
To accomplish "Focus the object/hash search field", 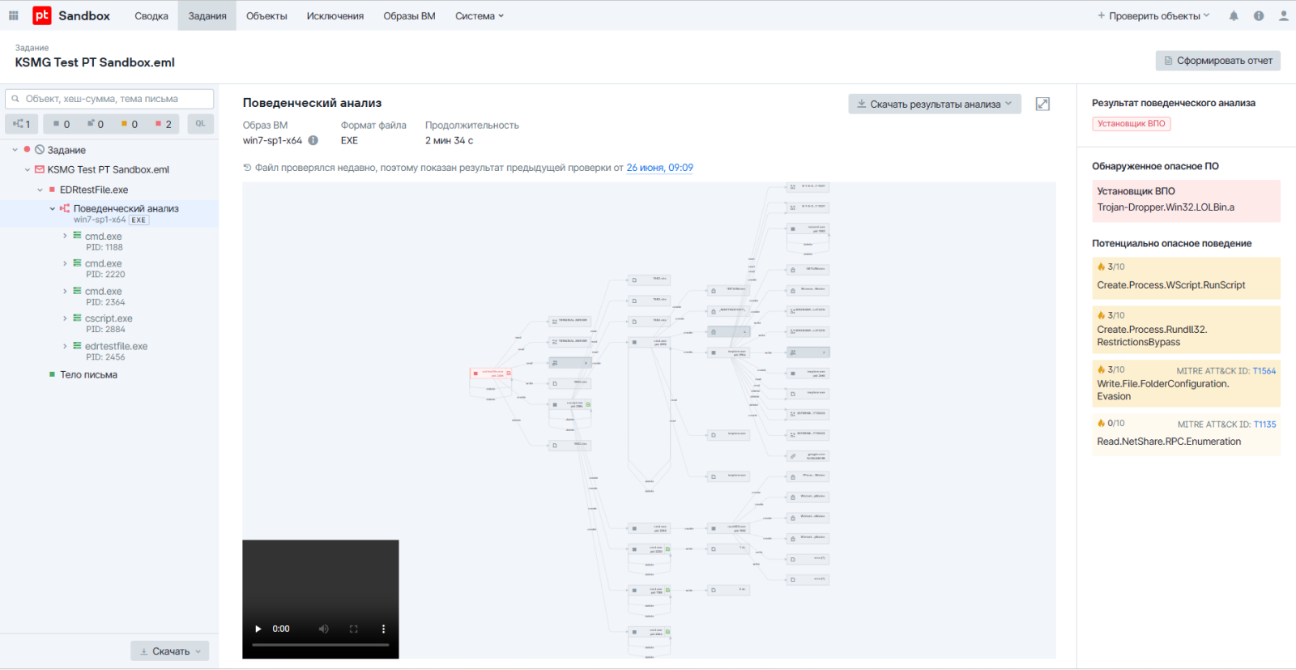I will point(110,99).
